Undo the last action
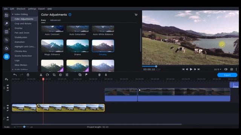241x135 pixels. tap(15, 75)
